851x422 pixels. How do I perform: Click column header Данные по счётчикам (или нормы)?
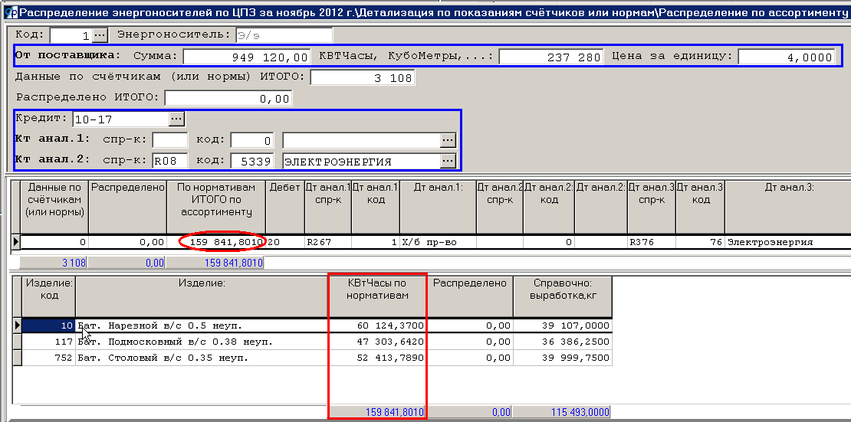(54, 207)
